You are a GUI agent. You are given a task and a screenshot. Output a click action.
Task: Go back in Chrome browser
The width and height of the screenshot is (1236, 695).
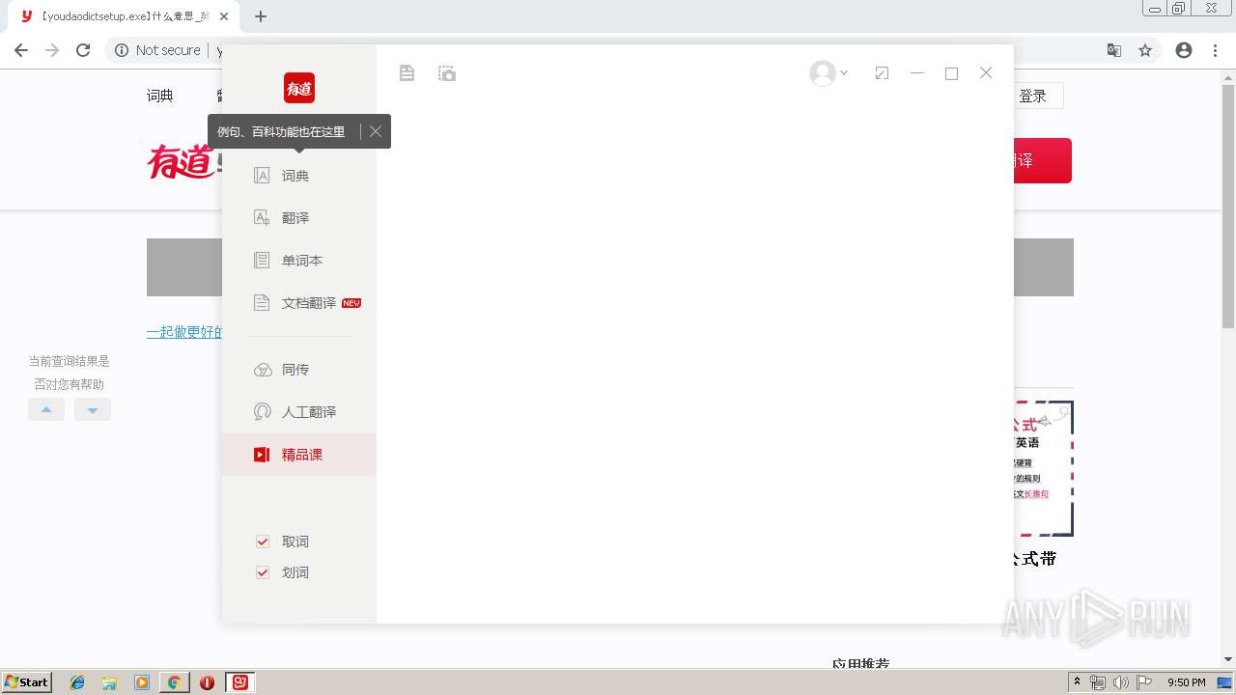(21, 50)
